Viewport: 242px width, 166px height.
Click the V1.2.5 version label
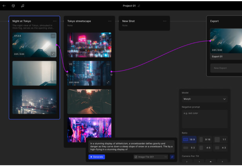(18, 36)
